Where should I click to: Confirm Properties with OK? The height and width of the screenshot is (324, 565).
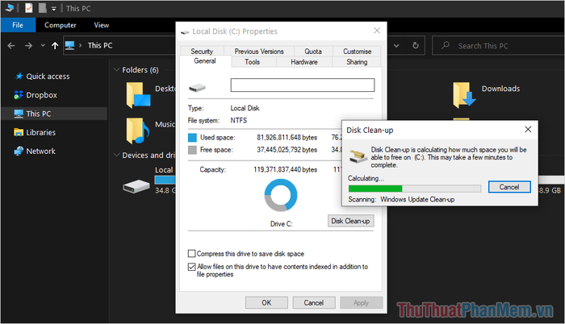tap(266, 302)
